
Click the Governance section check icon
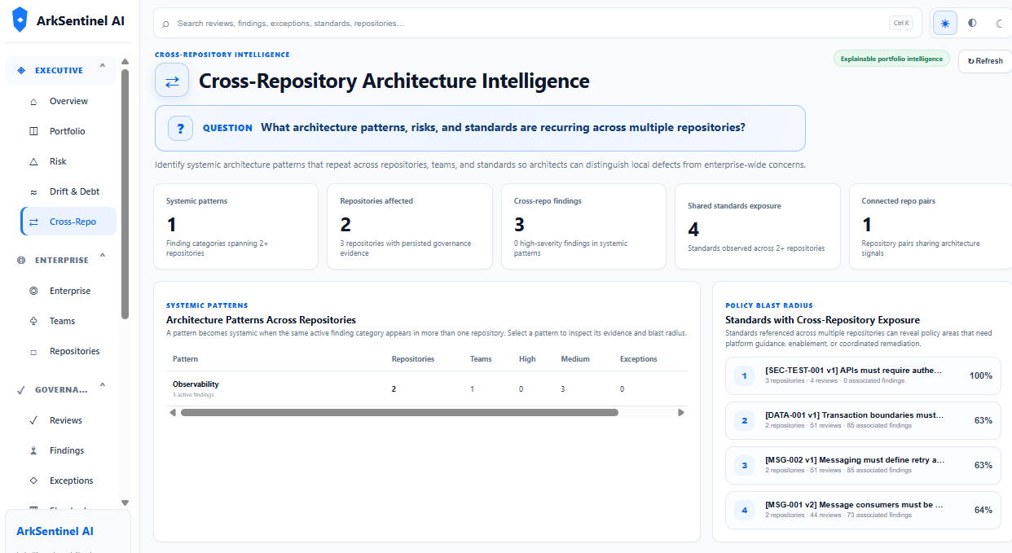pos(21,389)
